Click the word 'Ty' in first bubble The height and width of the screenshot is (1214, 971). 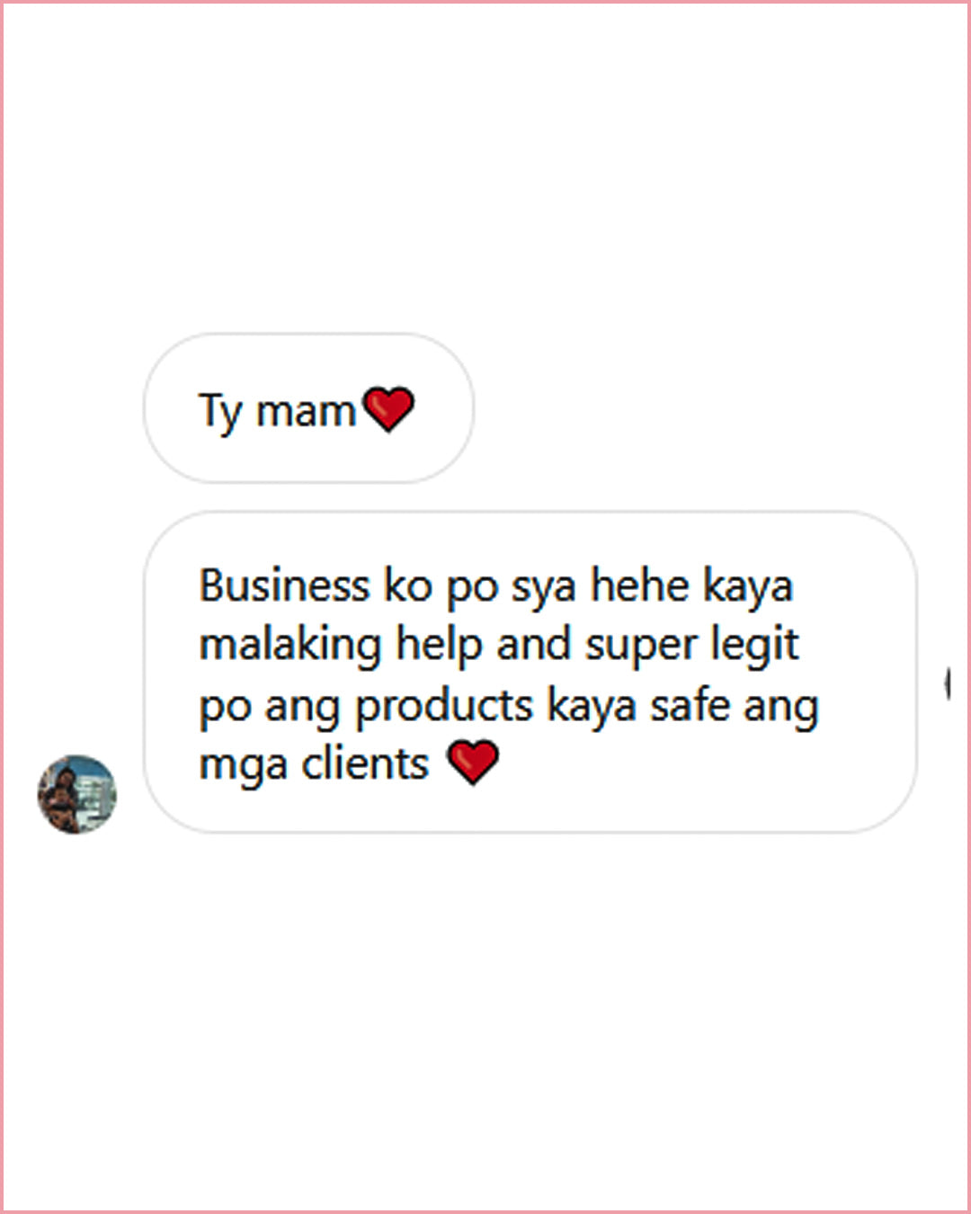point(220,413)
